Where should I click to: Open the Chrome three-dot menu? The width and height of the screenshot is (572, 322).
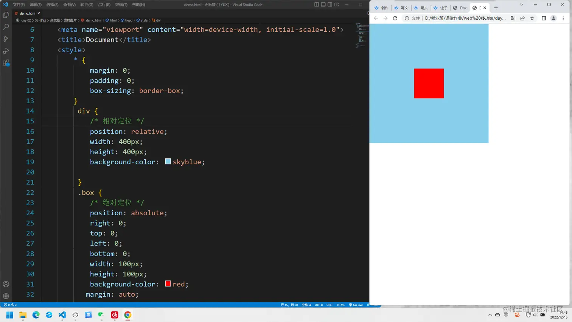point(563,18)
